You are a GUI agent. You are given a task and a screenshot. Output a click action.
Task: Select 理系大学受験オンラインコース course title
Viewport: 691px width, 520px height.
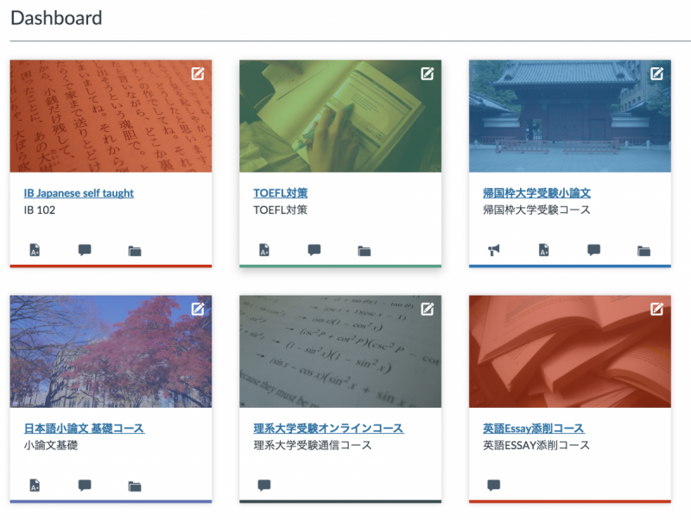pyautogui.click(x=328, y=429)
